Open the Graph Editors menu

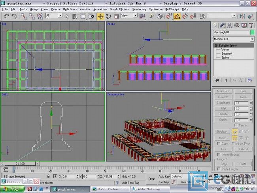[119, 10]
